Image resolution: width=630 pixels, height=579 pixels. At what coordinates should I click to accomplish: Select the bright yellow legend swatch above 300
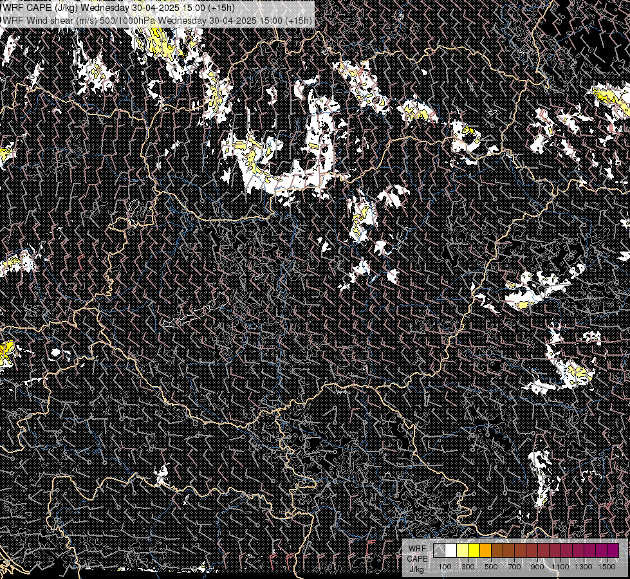click(474, 550)
